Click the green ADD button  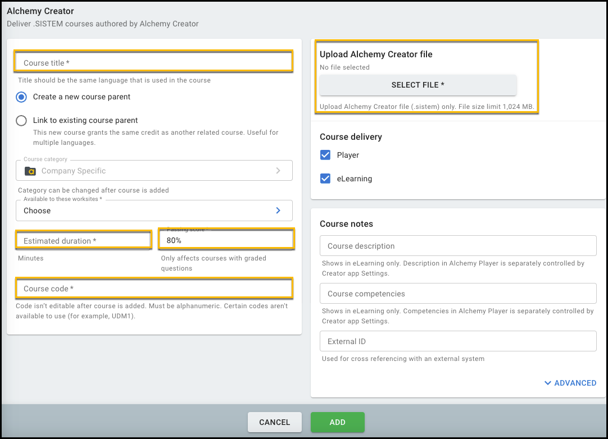[337, 422]
